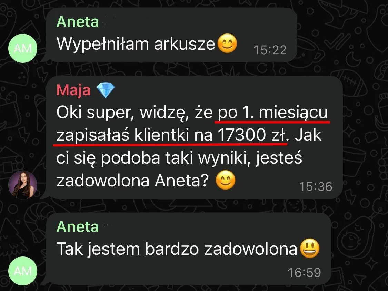The image size is (388, 291).
Task: Select the message text 'Tak jestem bardzo zadowolona'
Action: [x=177, y=249]
